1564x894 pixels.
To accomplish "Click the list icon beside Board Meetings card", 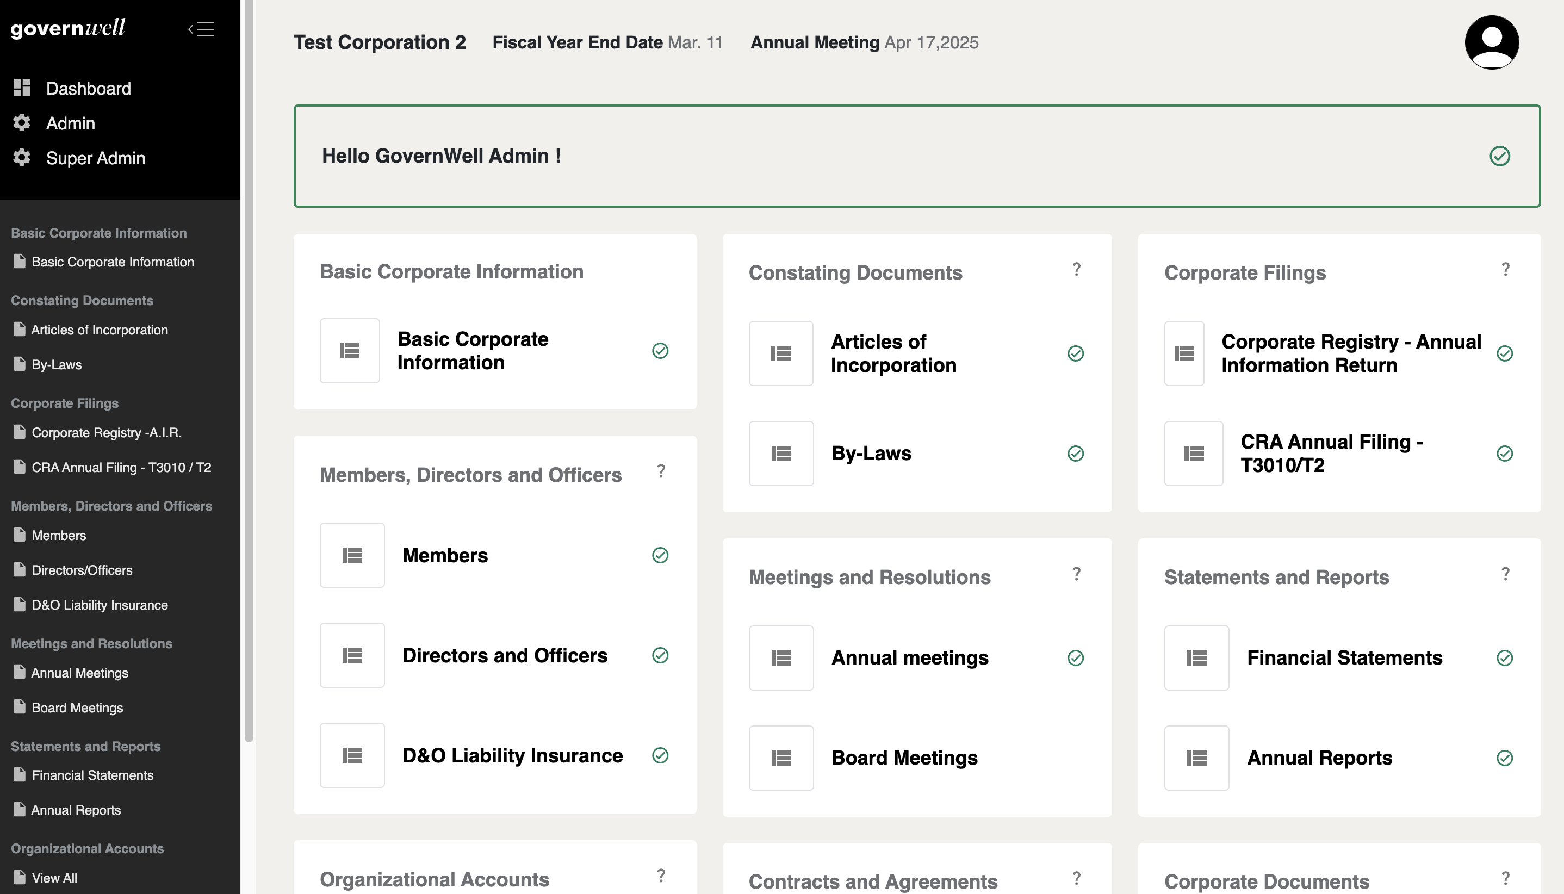I will (x=780, y=758).
